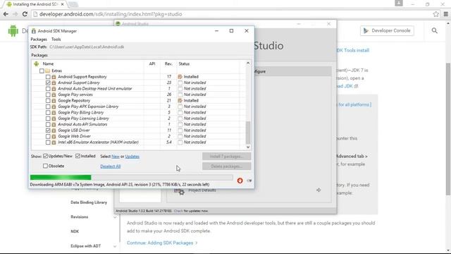
Task: Click Extras folder icon
Action: (48, 71)
